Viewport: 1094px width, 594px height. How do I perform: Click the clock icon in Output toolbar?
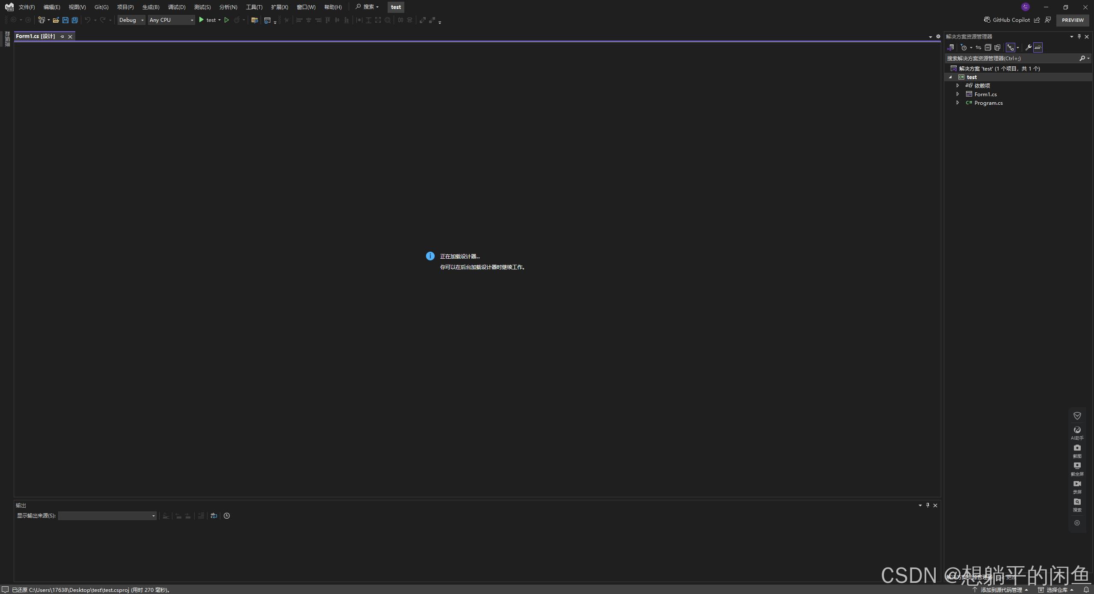click(x=227, y=516)
